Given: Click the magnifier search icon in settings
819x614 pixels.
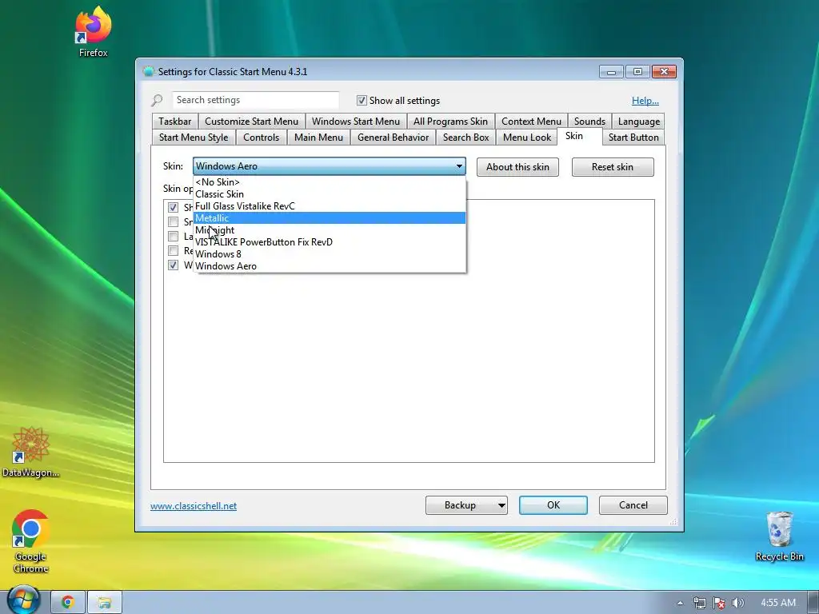Looking at the screenshot, I should [157, 100].
